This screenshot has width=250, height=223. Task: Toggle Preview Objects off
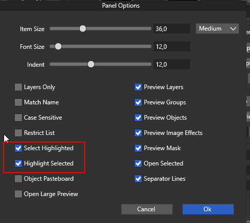(x=138, y=118)
